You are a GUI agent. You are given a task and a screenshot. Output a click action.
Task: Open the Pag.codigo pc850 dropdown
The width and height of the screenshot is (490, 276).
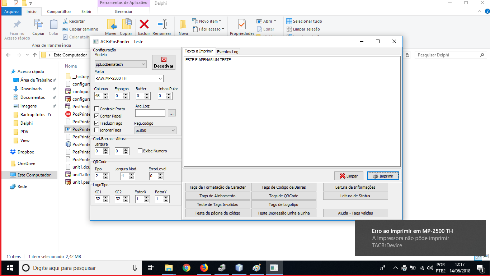[155, 130]
